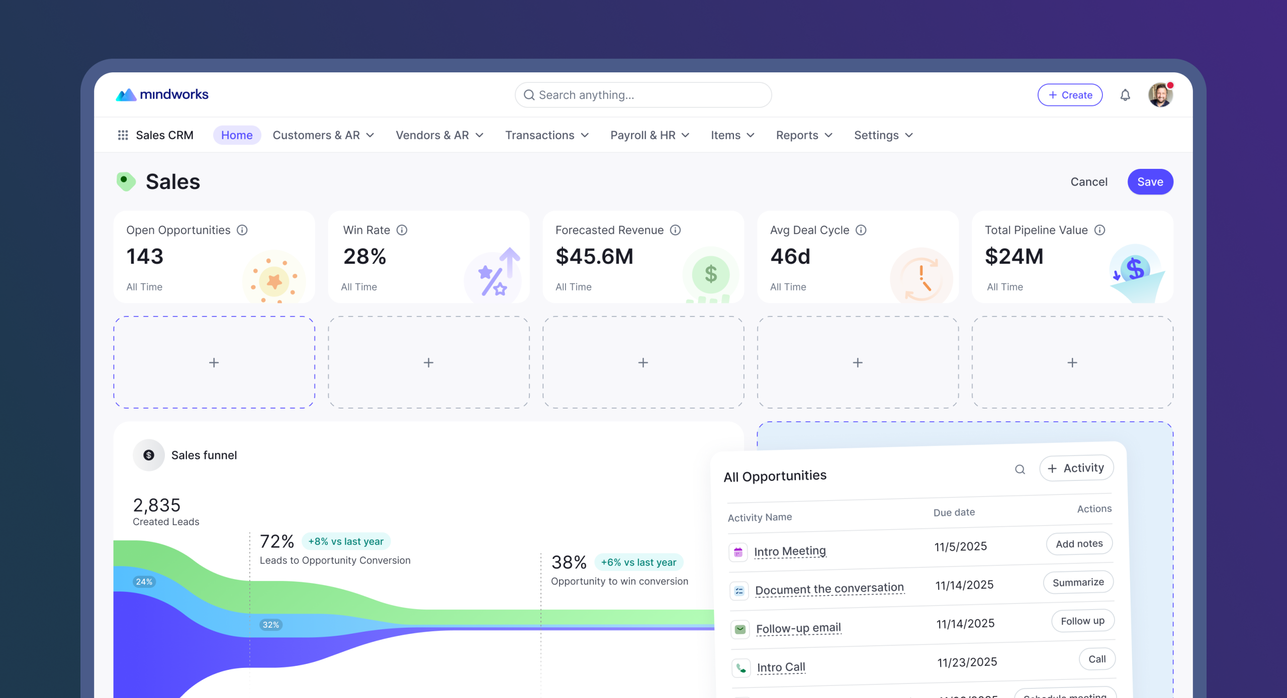Expand the Reports dropdown
The image size is (1287, 698).
pos(804,135)
